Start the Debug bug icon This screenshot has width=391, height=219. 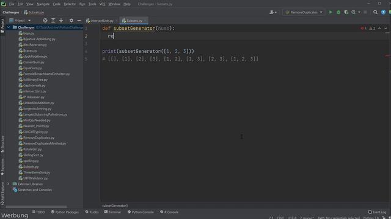click(x=338, y=12)
